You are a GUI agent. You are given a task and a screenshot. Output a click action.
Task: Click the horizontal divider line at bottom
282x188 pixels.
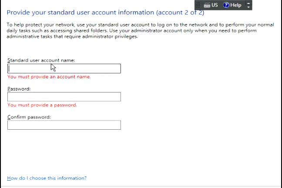coord(141,186)
